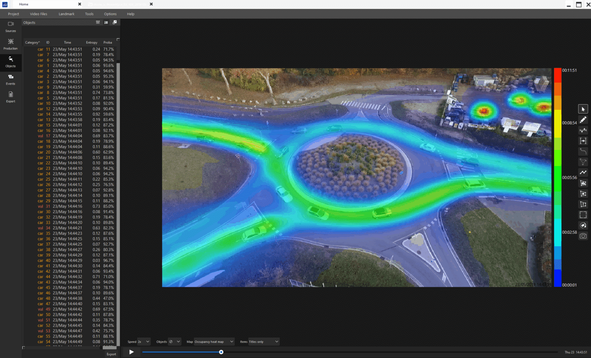
Task: Expand the Map Occupancy heat map dropdown
Action: click(214, 341)
